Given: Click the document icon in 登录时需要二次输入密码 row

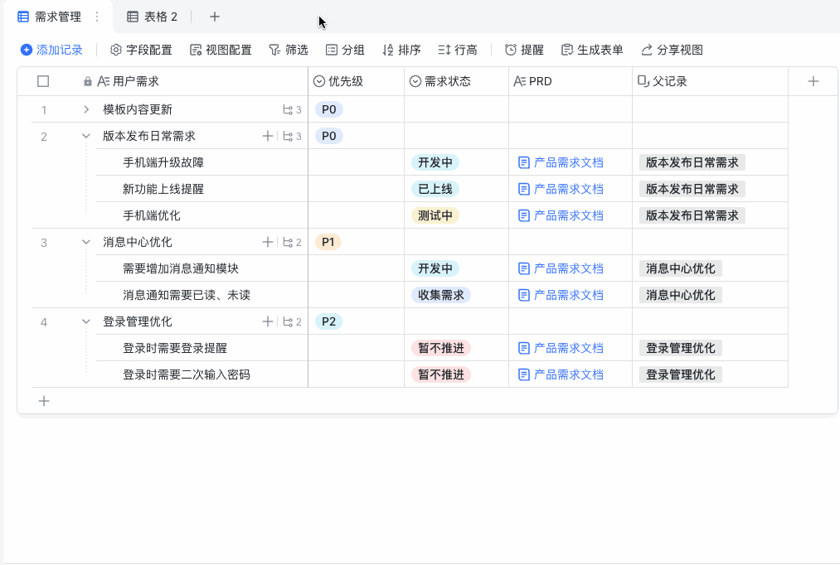Looking at the screenshot, I should [524, 374].
